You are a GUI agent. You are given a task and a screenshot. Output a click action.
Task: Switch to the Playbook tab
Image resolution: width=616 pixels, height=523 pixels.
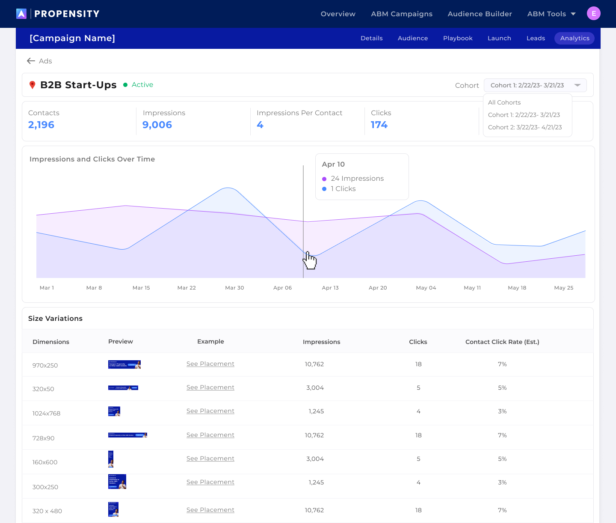point(458,38)
